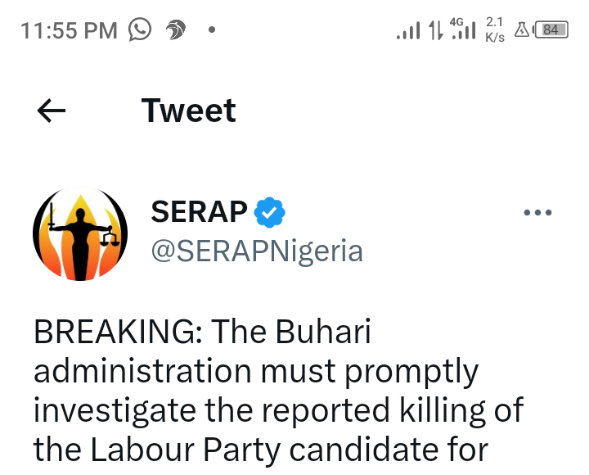Open the @SERAPNigeria handle link

click(x=257, y=251)
